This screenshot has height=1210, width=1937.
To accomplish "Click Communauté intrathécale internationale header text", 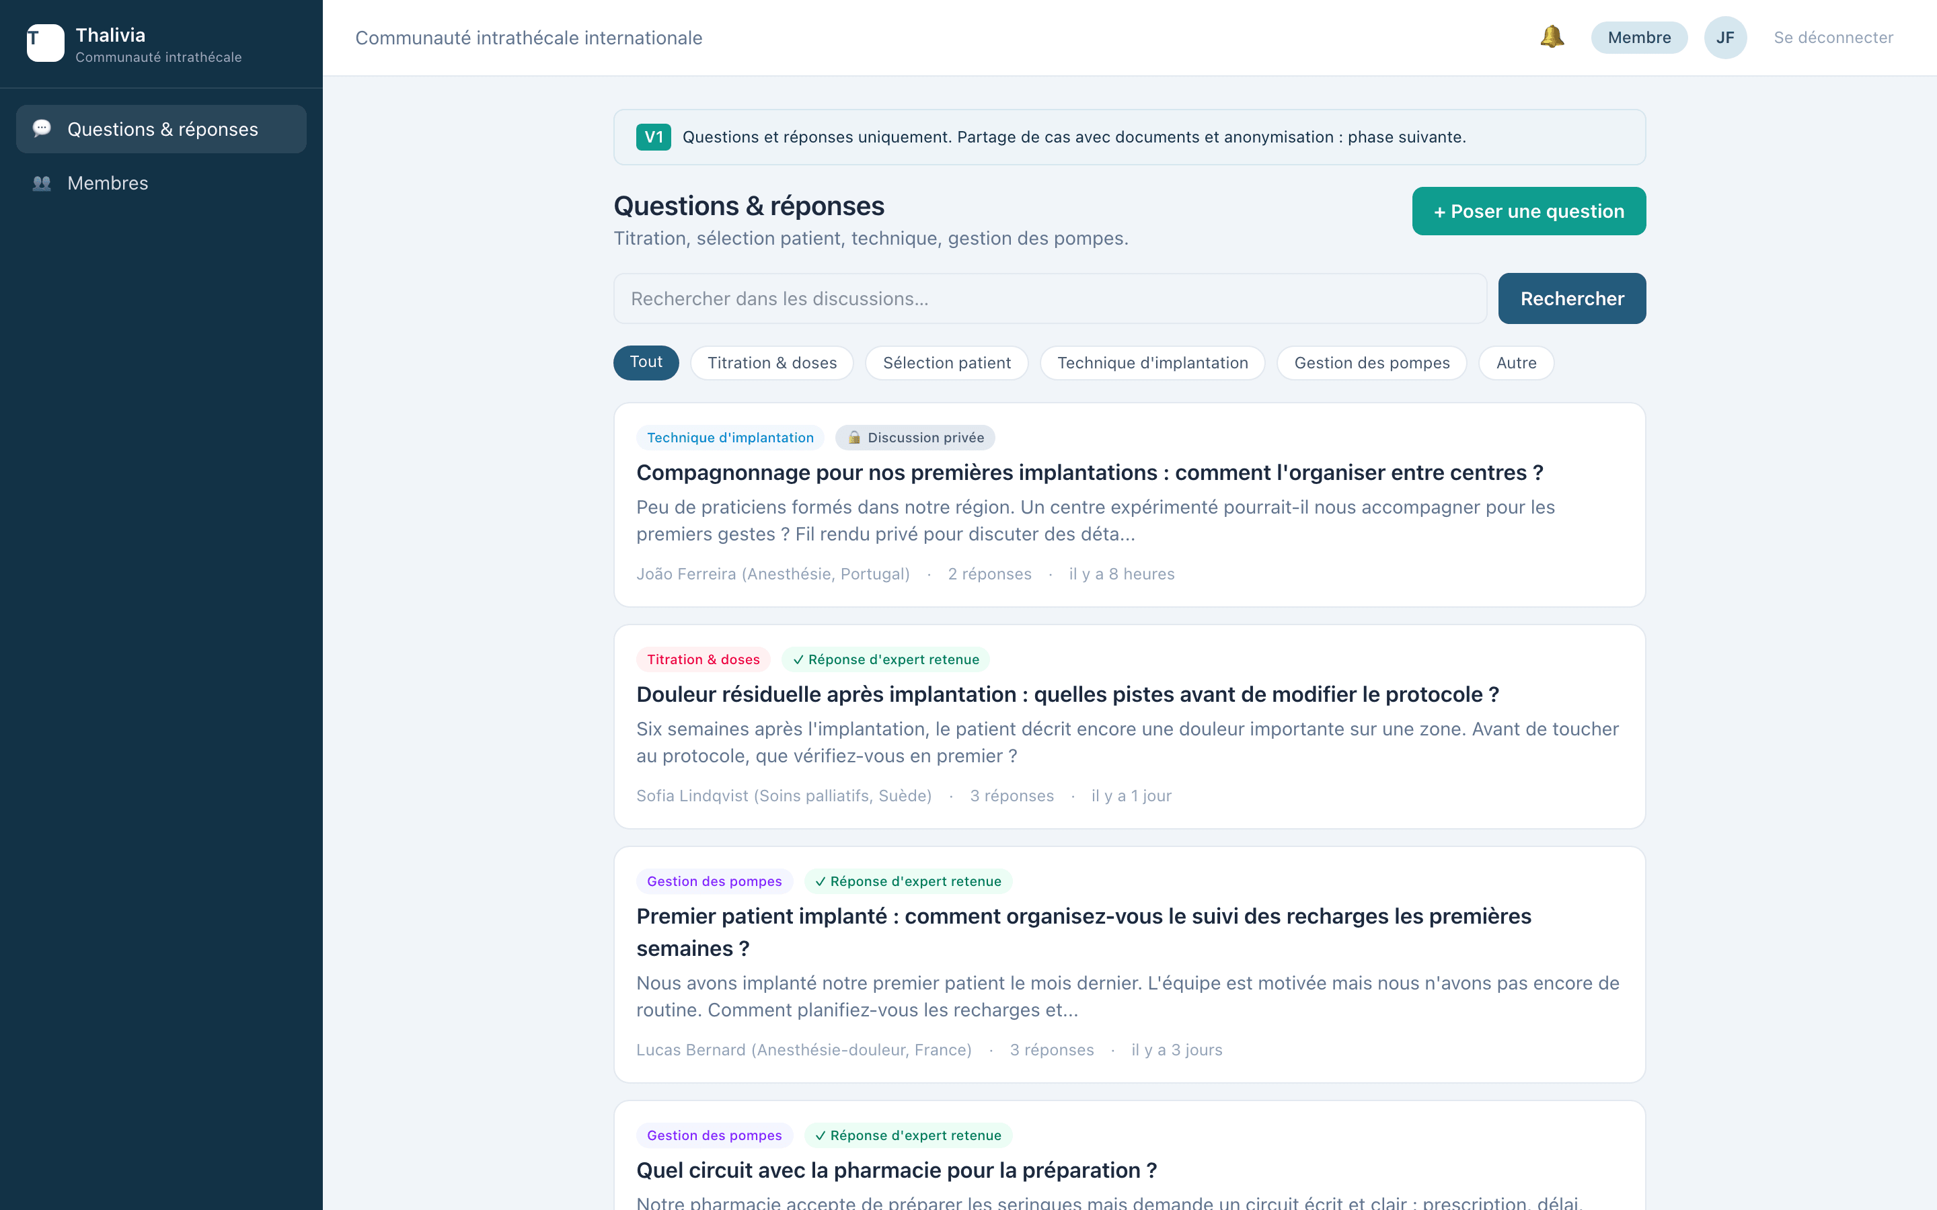I will (x=528, y=38).
